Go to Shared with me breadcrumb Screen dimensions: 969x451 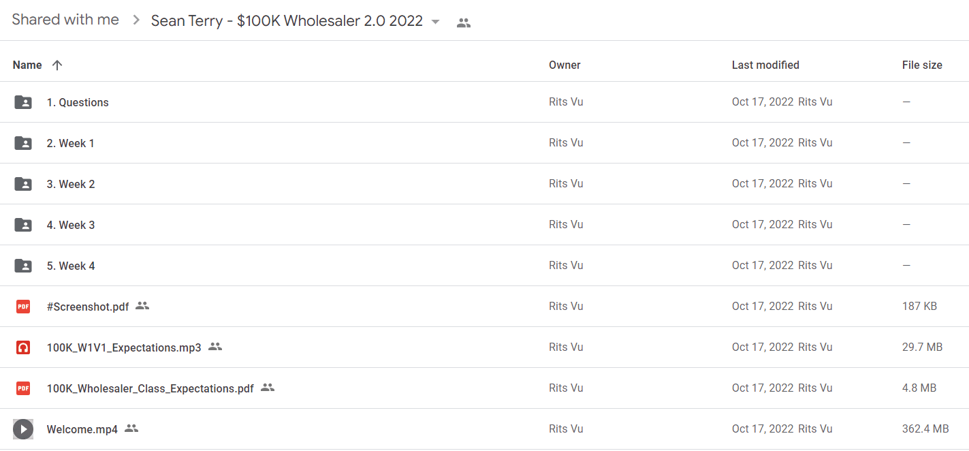point(65,20)
